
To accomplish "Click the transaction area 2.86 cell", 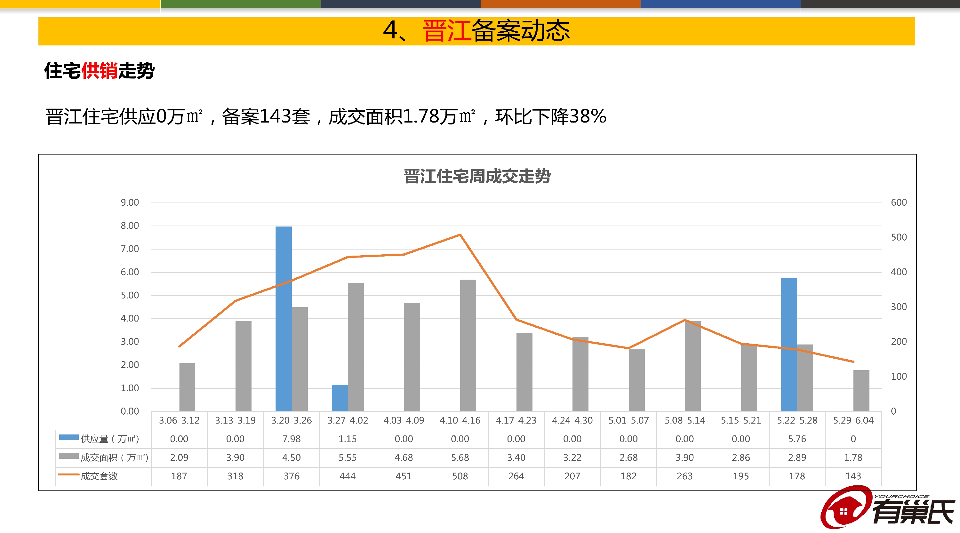I will coord(741,458).
